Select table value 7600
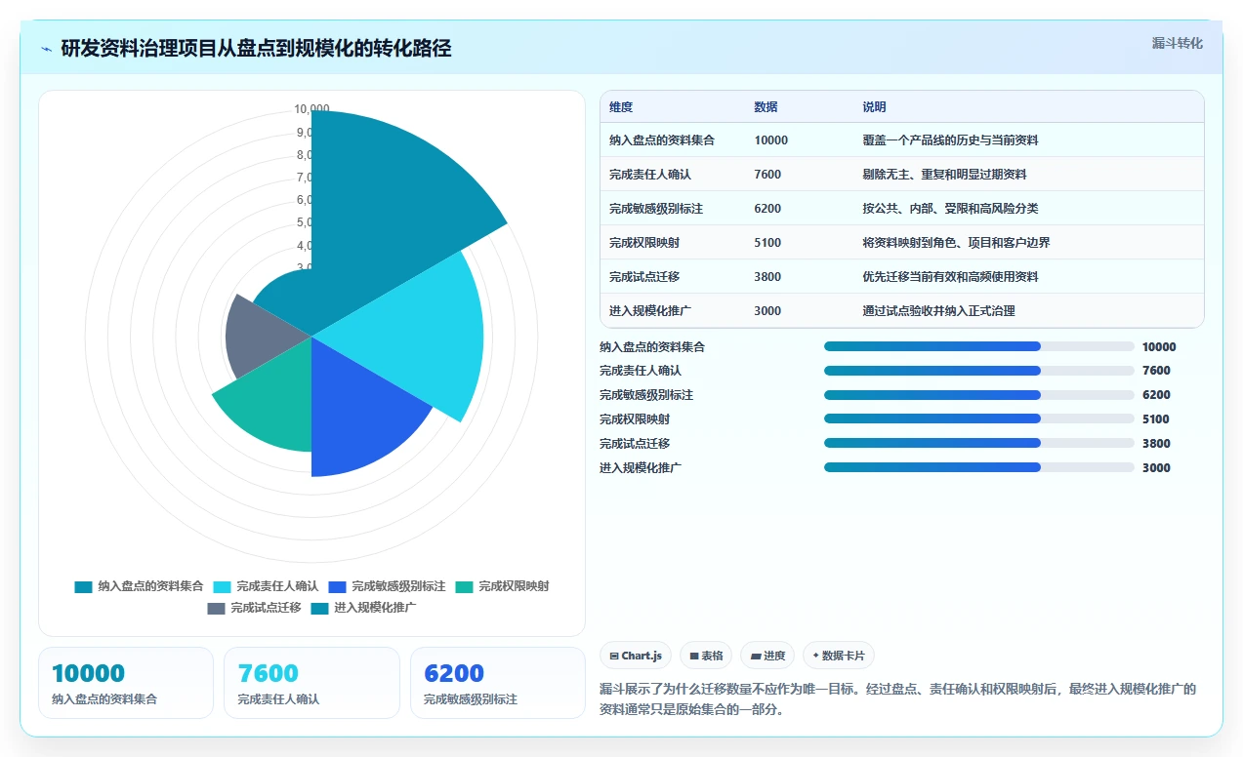This screenshot has width=1243, height=757. click(x=767, y=175)
